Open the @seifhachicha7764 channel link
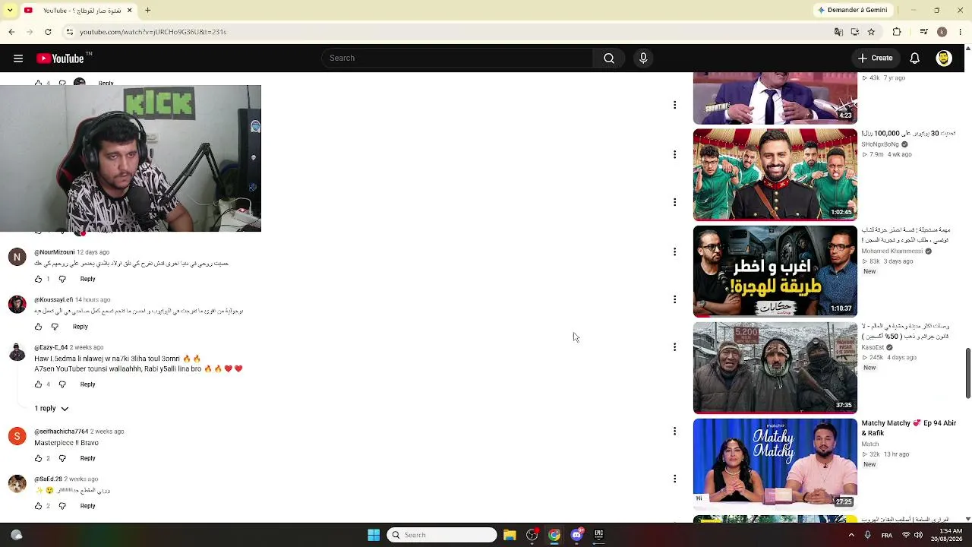The width and height of the screenshot is (972, 547). tap(61, 432)
